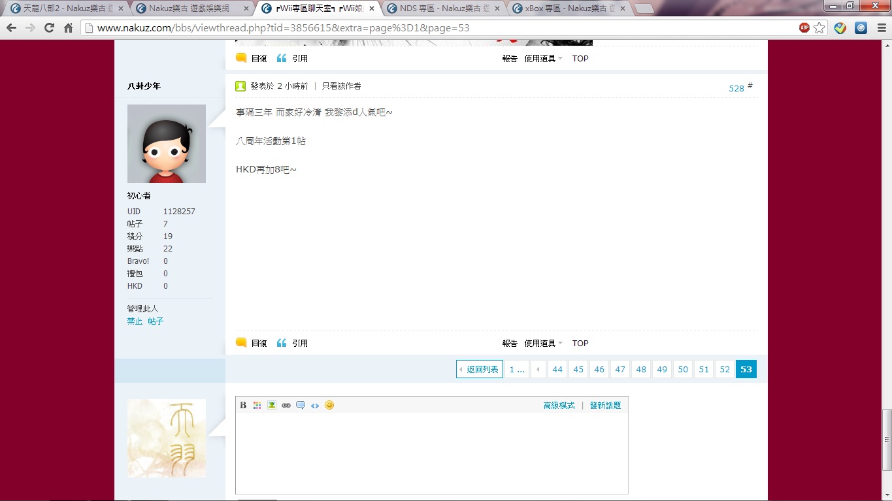This screenshot has height=501, width=892.
Task: Open the smiley emoticon picker
Action: pos(329,405)
